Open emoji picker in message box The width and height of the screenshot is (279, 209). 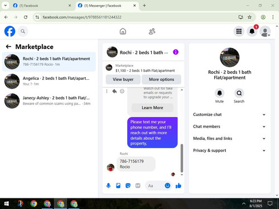click(167, 186)
